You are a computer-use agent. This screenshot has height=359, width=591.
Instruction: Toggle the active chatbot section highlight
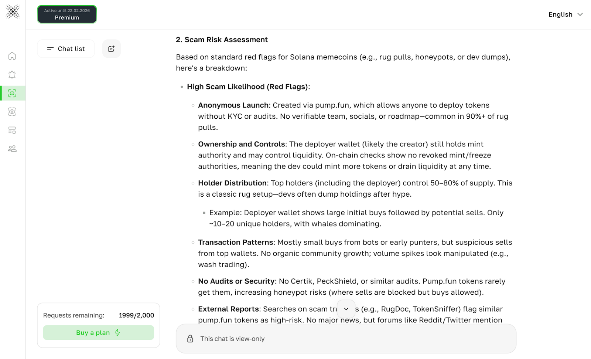tap(12, 93)
